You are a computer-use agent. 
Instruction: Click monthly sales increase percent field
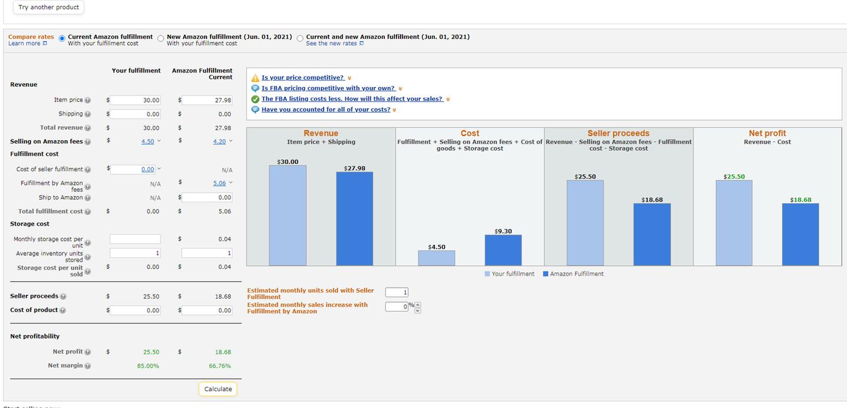pyautogui.click(x=396, y=307)
